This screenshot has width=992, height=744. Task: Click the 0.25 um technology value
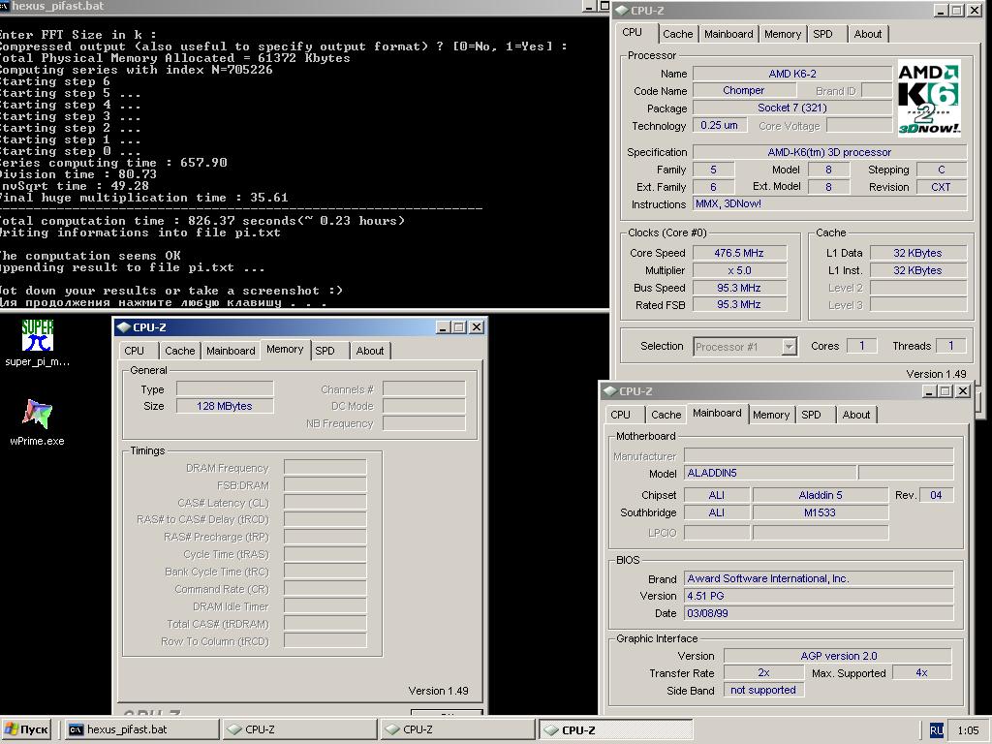pyautogui.click(x=720, y=125)
